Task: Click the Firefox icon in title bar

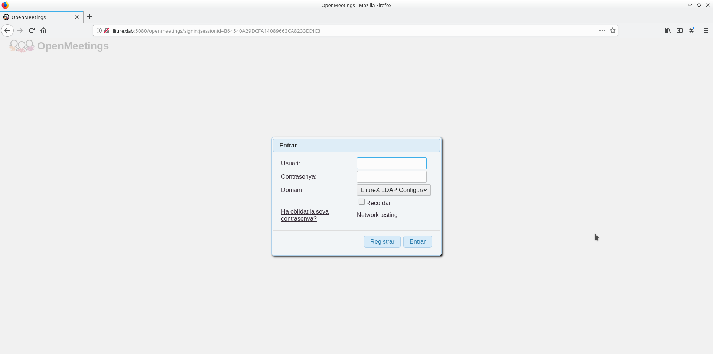Action: [5, 5]
